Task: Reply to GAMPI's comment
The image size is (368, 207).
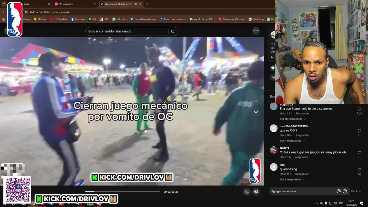Action: [301, 157]
